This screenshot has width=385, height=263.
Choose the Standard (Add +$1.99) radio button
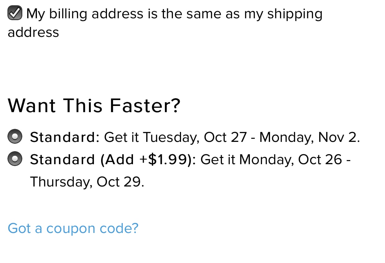point(15,159)
